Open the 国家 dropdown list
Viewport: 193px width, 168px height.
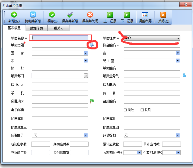coord(86,53)
